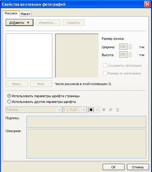Select 'Использовать другие параметры шрифта' radio button
Viewport: 152px width, 172px height.
click(x=9, y=102)
